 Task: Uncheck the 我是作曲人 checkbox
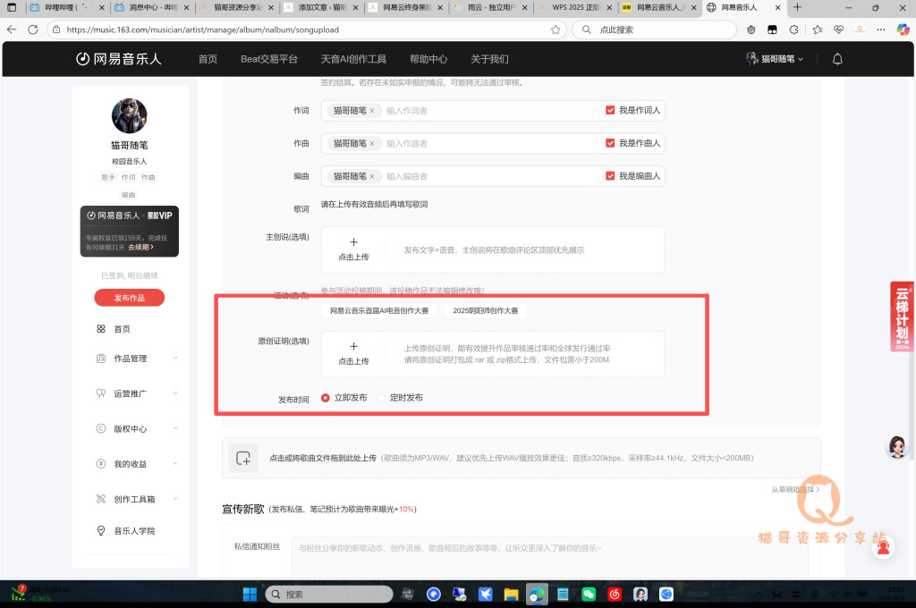coord(610,142)
